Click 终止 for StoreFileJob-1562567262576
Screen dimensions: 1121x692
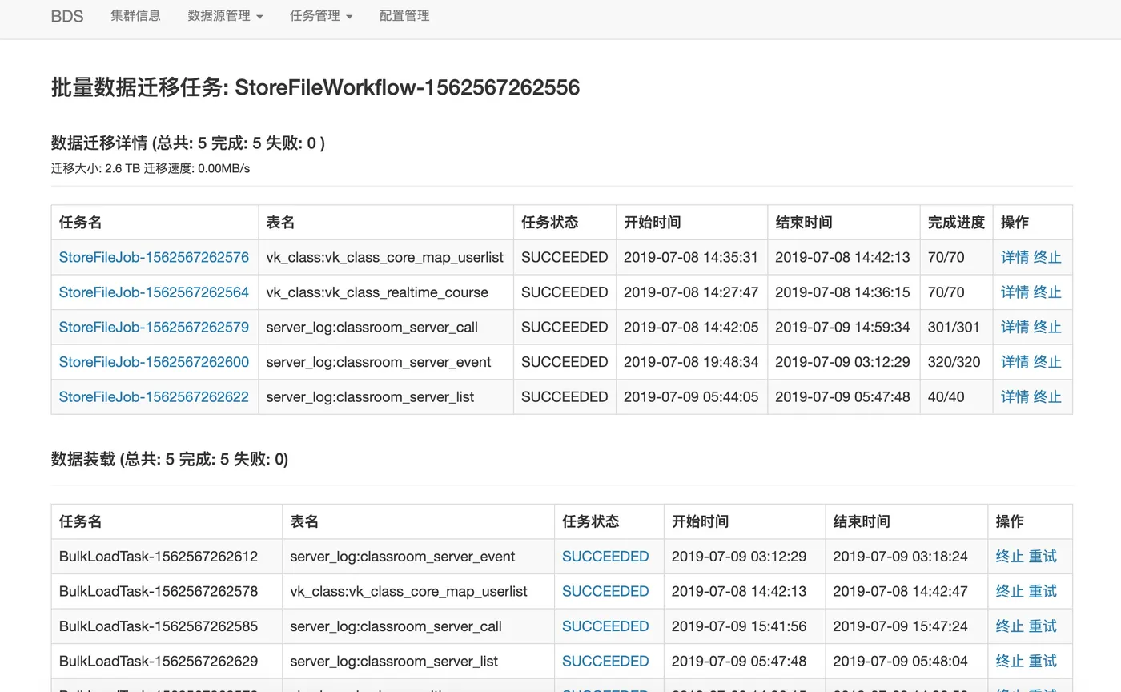pos(1047,257)
